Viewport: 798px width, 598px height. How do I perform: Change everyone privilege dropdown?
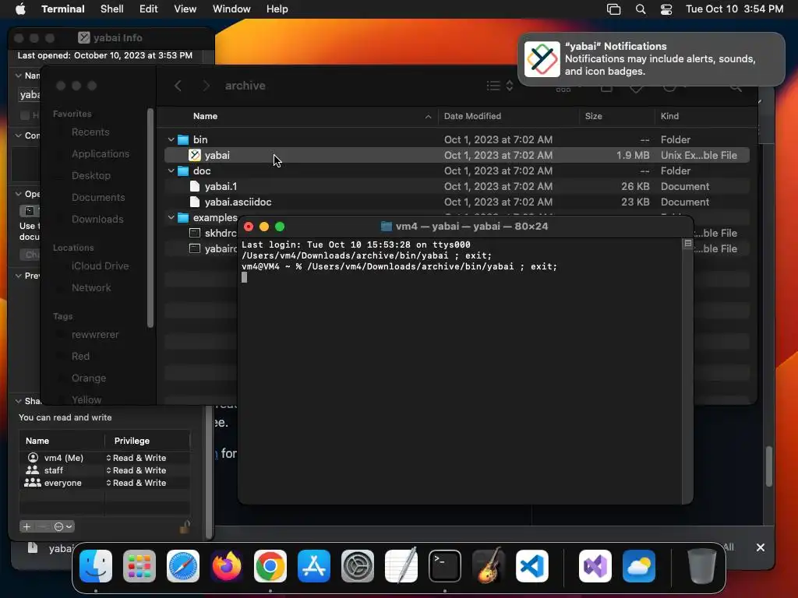[x=136, y=483]
